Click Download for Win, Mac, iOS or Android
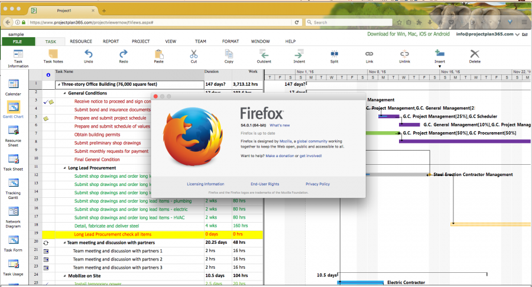The width and height of the screenshot is (532, 287). [408, 34]
